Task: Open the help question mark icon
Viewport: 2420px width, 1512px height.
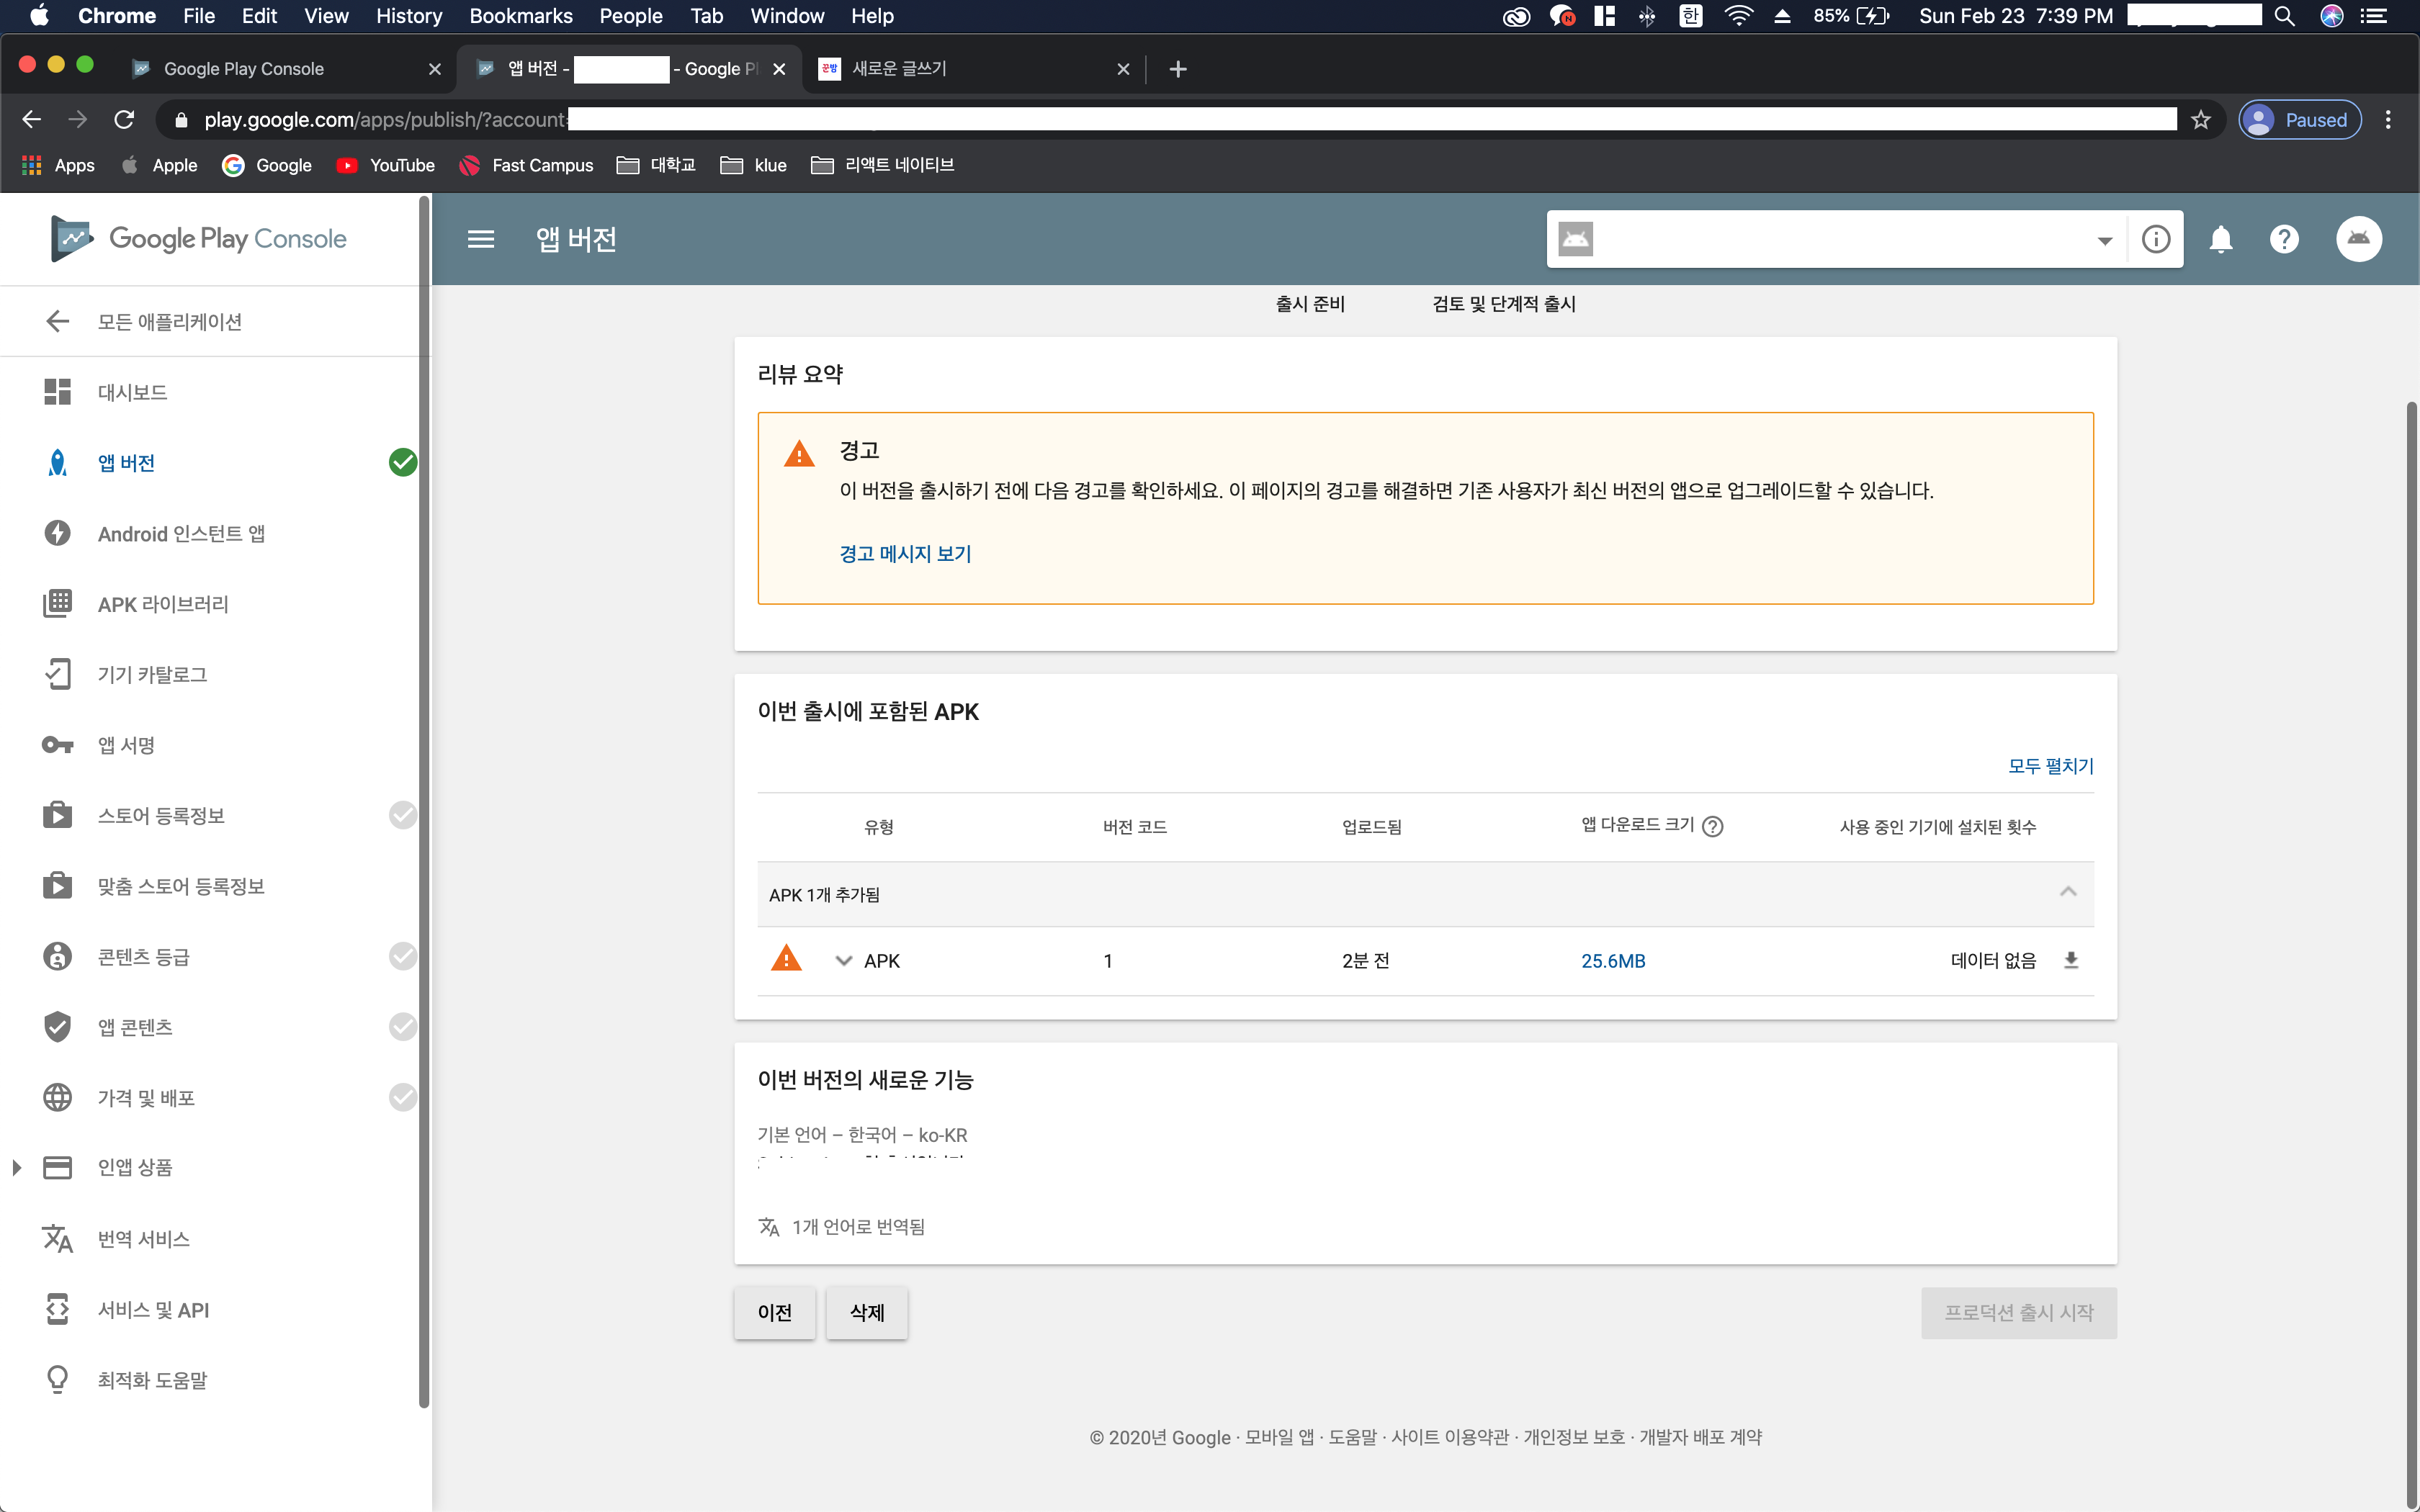Action: [2284, 239]
